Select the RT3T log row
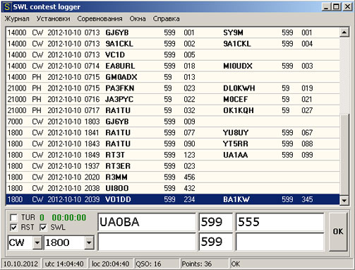This screenshot has height=270, width=355. click(x=173, y=155)
